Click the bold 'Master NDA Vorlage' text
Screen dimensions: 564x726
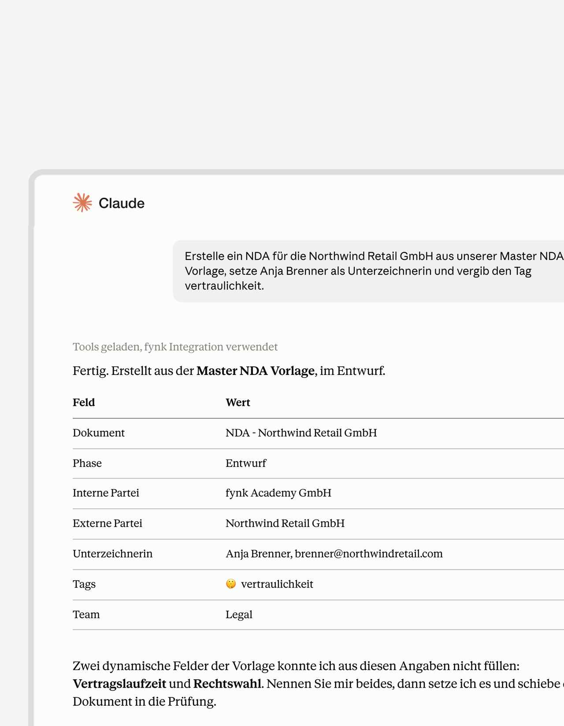point(256,371)
